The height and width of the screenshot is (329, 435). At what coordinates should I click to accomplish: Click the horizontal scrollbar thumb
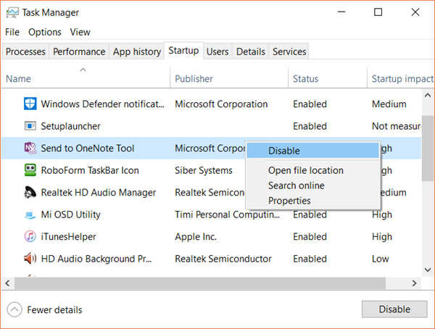point(200,283)
